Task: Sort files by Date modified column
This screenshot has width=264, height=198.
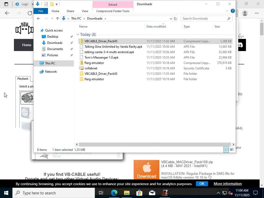Action: pos(156,27)
